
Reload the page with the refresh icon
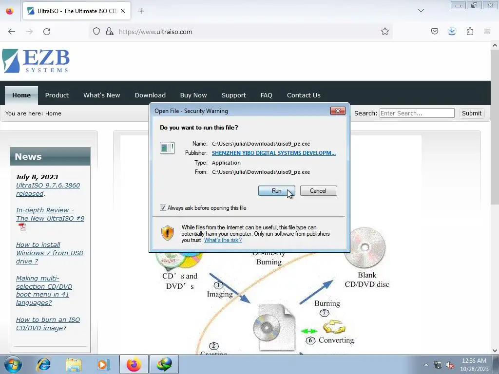tap(47, 32)
